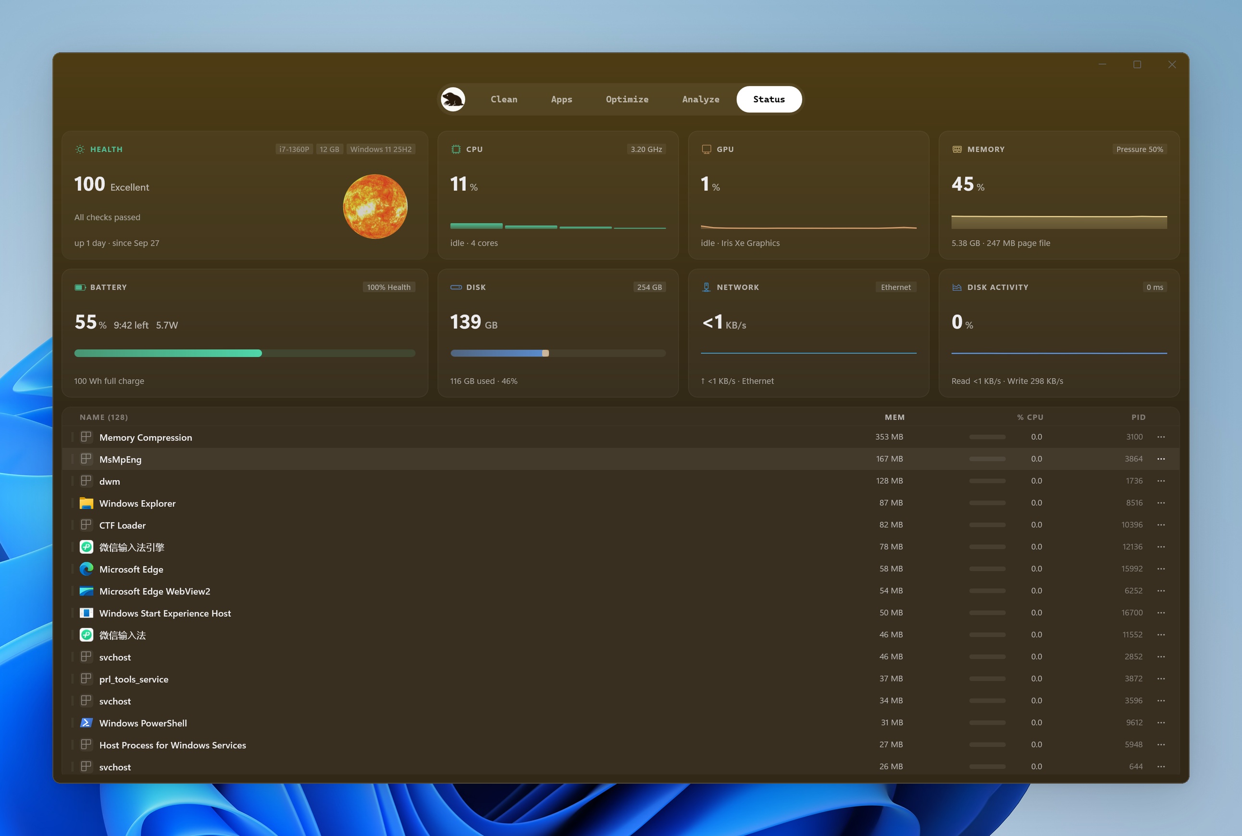Click the CPU chip icon

pos(456,149)
